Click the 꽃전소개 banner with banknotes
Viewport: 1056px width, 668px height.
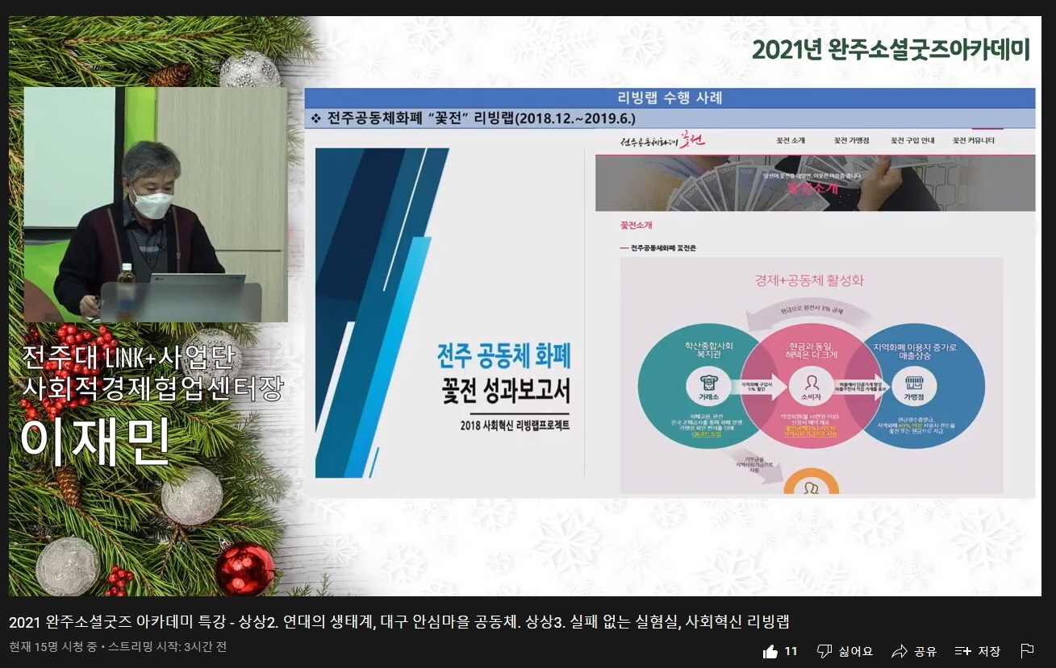(x=815, y=183)
